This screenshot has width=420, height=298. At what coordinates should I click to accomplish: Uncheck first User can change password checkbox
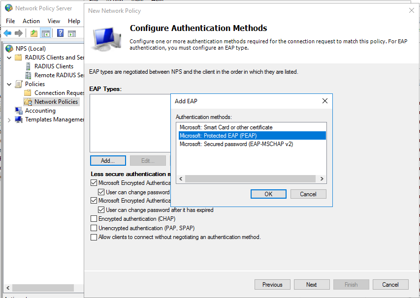tap(101, 192)
